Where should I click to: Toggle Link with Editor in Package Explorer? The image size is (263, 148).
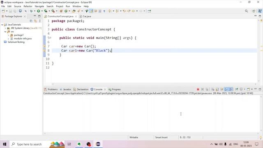pos(35,21)
